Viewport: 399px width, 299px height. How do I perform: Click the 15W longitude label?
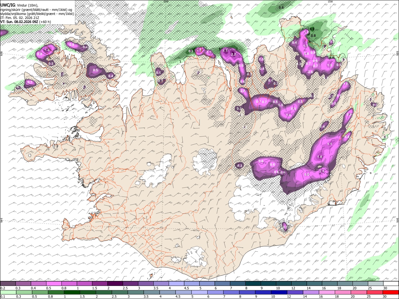330,2
